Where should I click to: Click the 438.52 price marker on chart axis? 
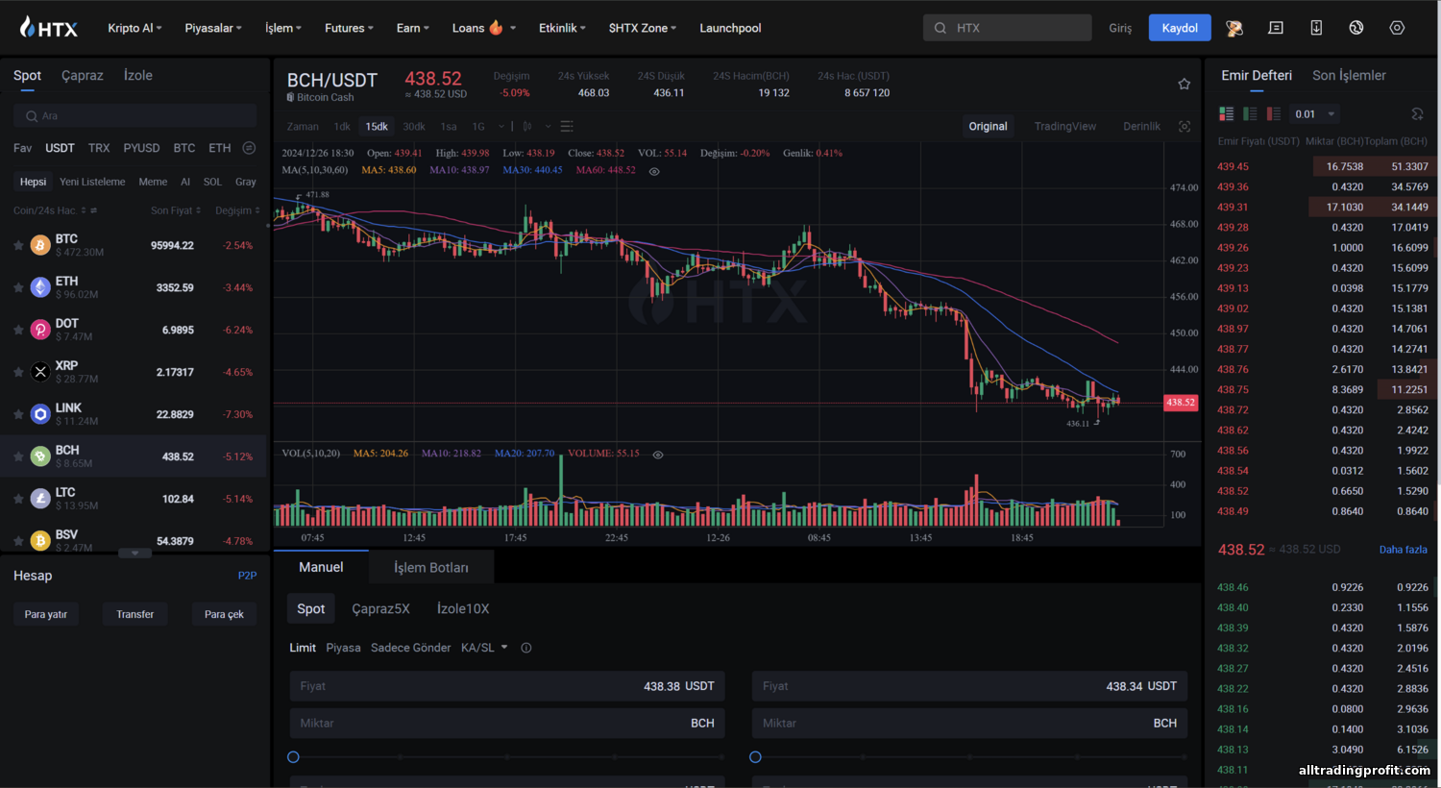[x=1181, y=403]
